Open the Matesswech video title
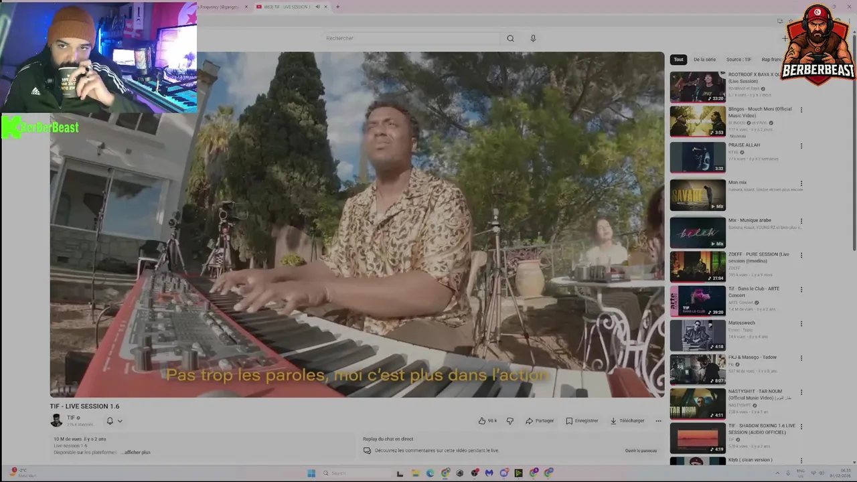This screenshot has width=857, height=482. (x=742, y=323)
